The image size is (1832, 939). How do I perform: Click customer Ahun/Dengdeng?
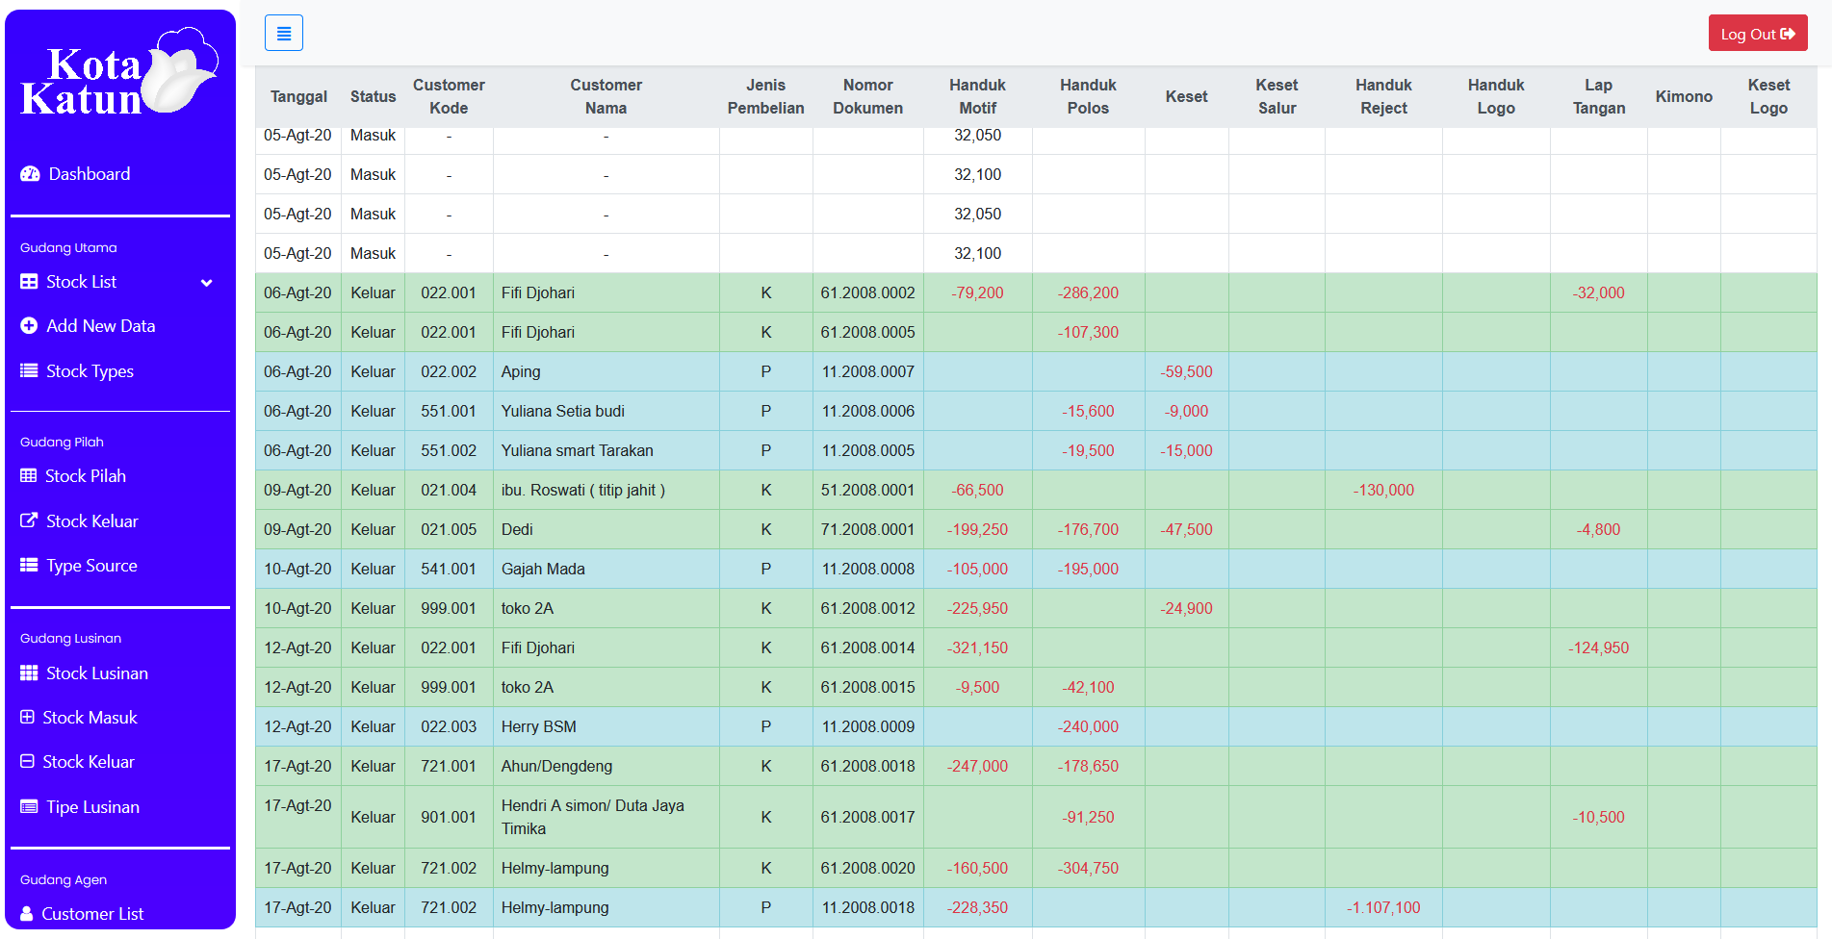[x=556, y=766]
